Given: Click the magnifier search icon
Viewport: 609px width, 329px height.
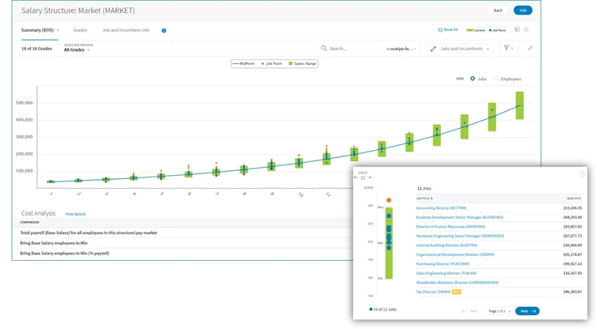Looking at the screenshot, I should click(x=324, y=49).
